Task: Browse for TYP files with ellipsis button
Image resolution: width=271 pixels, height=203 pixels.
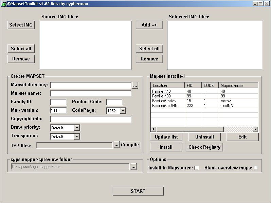Action: tap(116, 145)
